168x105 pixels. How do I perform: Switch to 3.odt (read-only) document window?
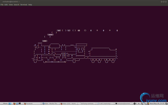[x=105, y=103]
